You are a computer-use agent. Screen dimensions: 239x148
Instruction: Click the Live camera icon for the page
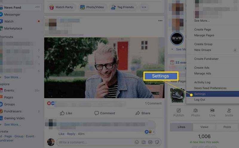[x=212, y=112]
